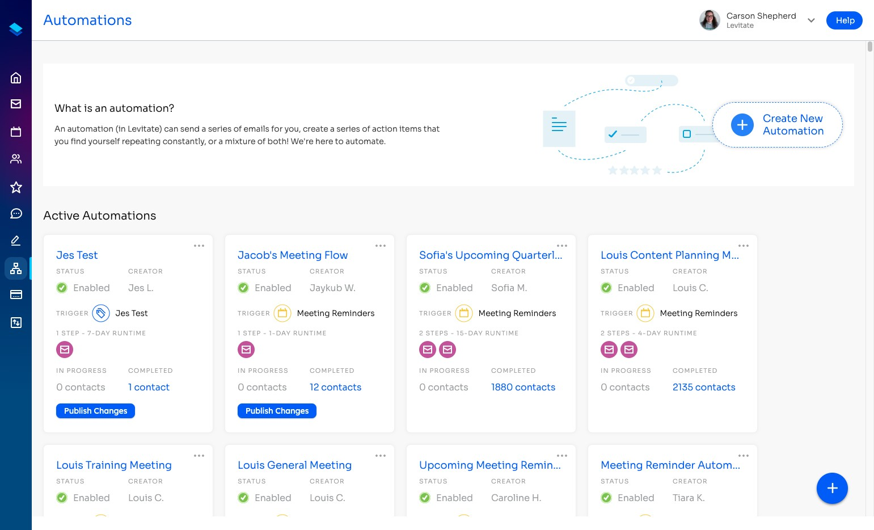Open the star favorites sidebar icon

pos(16,187)
